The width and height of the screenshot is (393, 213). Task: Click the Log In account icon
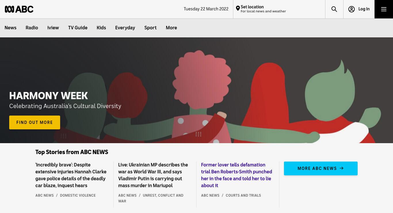pos(351,9)
